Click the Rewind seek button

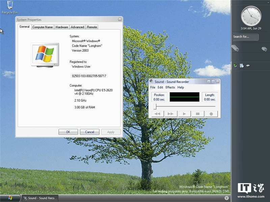[x=157, y=113]
